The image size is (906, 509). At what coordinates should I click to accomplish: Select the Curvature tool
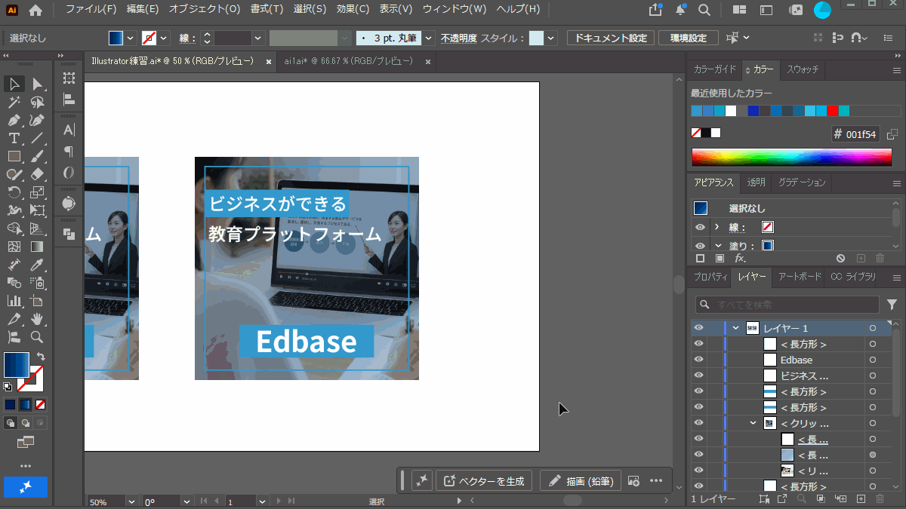[37, 120]
